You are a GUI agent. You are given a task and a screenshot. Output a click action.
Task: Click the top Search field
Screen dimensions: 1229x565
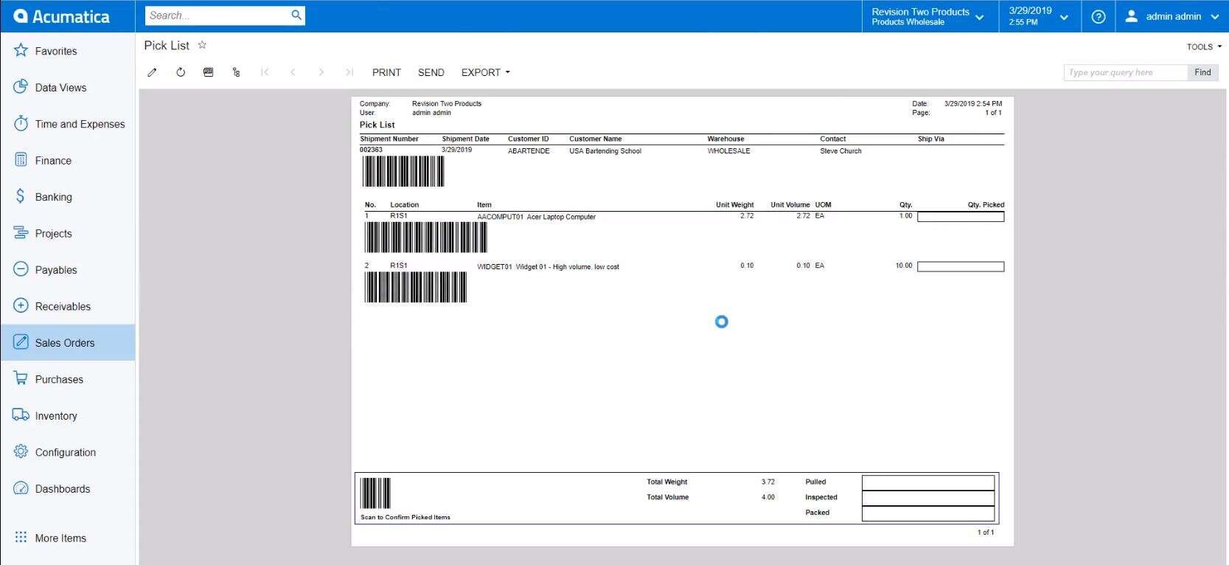(x=217, y=15)
